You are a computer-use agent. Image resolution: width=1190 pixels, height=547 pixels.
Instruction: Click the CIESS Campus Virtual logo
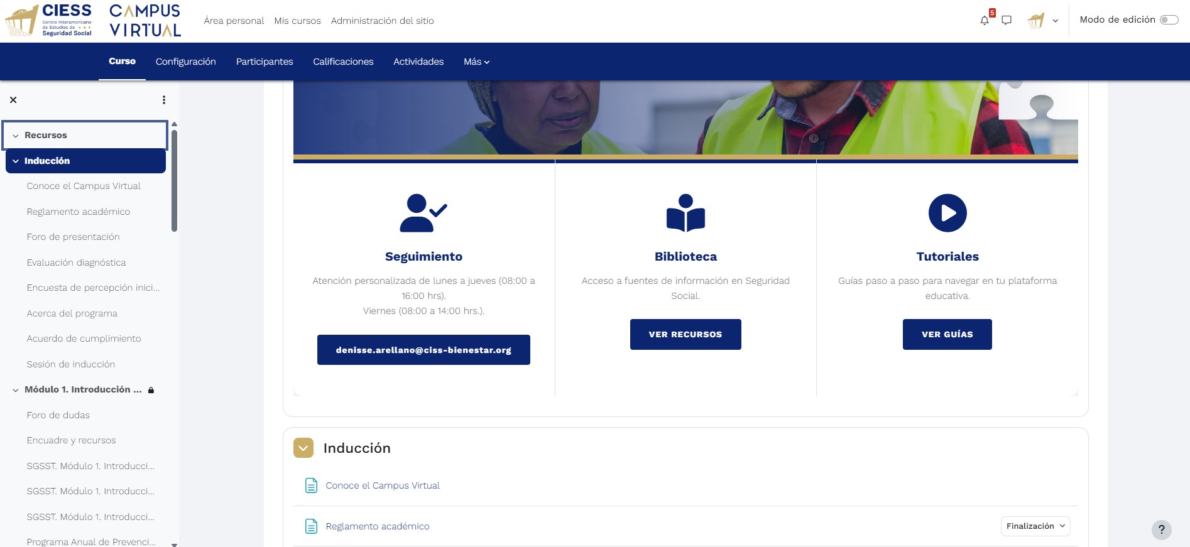(x=93, y=20)
